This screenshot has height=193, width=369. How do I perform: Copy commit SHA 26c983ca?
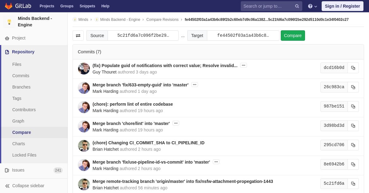pyautogui.click(x=353, y=87)
